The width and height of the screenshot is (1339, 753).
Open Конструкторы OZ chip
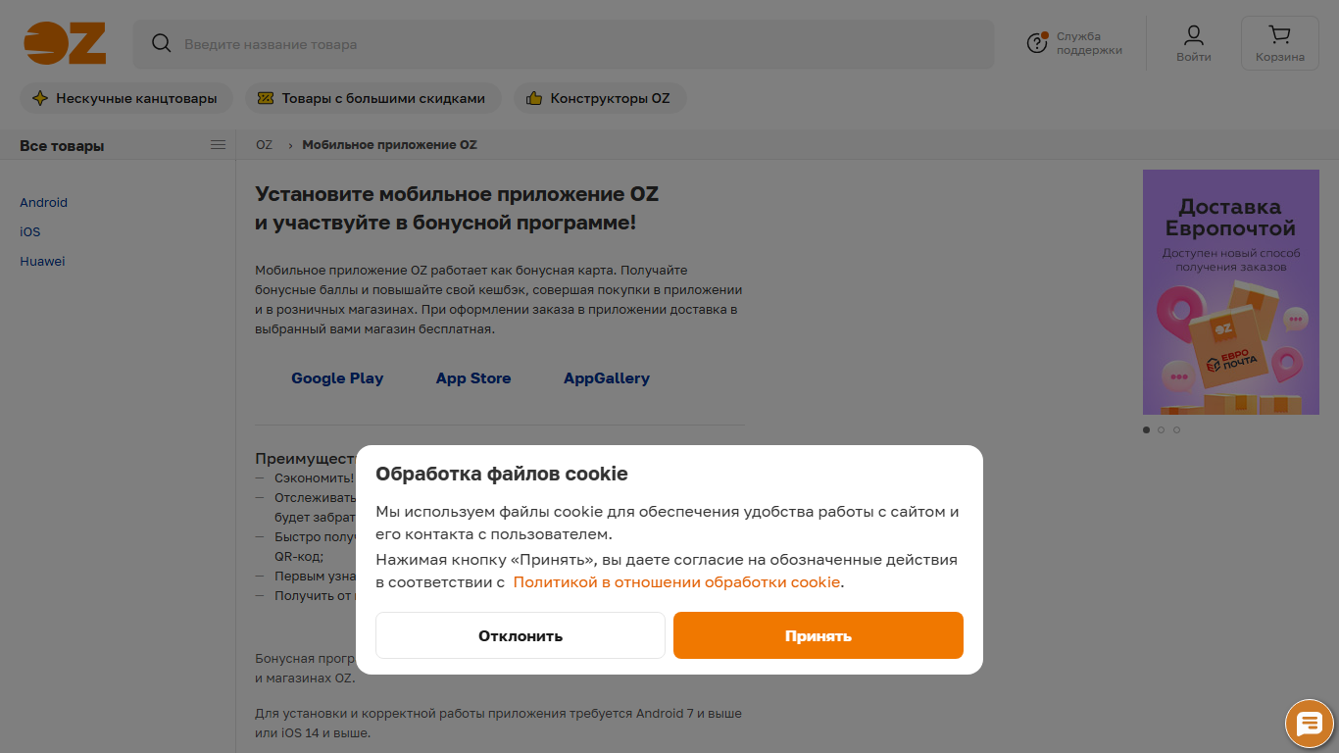(x=600, y=98)
